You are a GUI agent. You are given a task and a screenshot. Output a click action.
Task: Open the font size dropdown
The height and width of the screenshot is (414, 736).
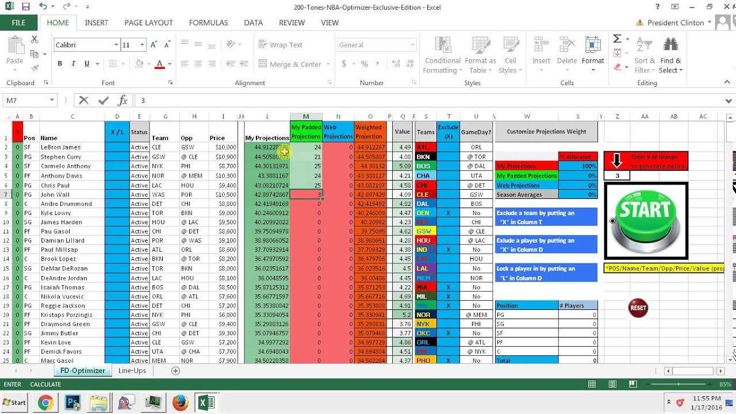pos(141,45)
